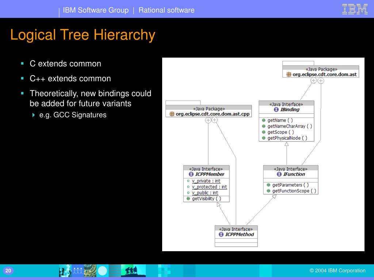Click the slide number 20 badge
The width and height of the screenshot is (374, 280).
click(x=8, y=271)
